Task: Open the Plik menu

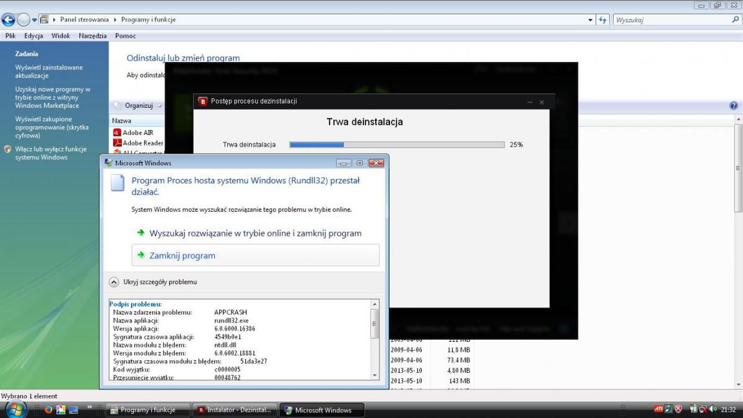Action: pos(11,36)
